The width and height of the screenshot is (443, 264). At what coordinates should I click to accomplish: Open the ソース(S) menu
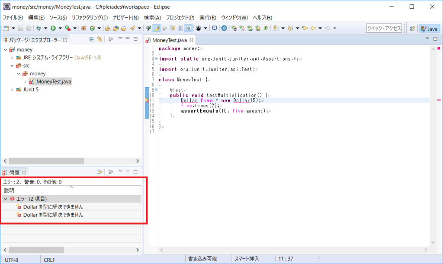[58, 17]
